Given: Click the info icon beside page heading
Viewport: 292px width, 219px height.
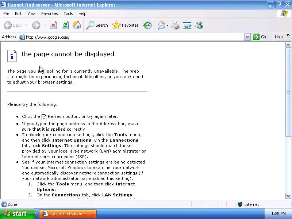Looking at the screenshot, I should click(12, 56).
